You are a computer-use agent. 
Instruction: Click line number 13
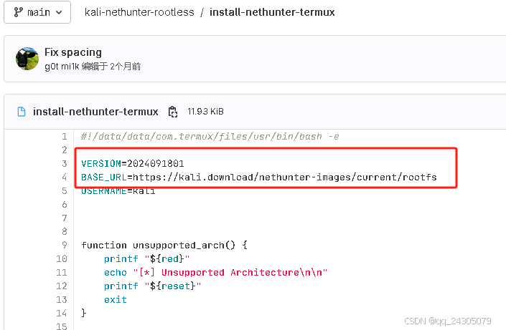click(62, 299)
